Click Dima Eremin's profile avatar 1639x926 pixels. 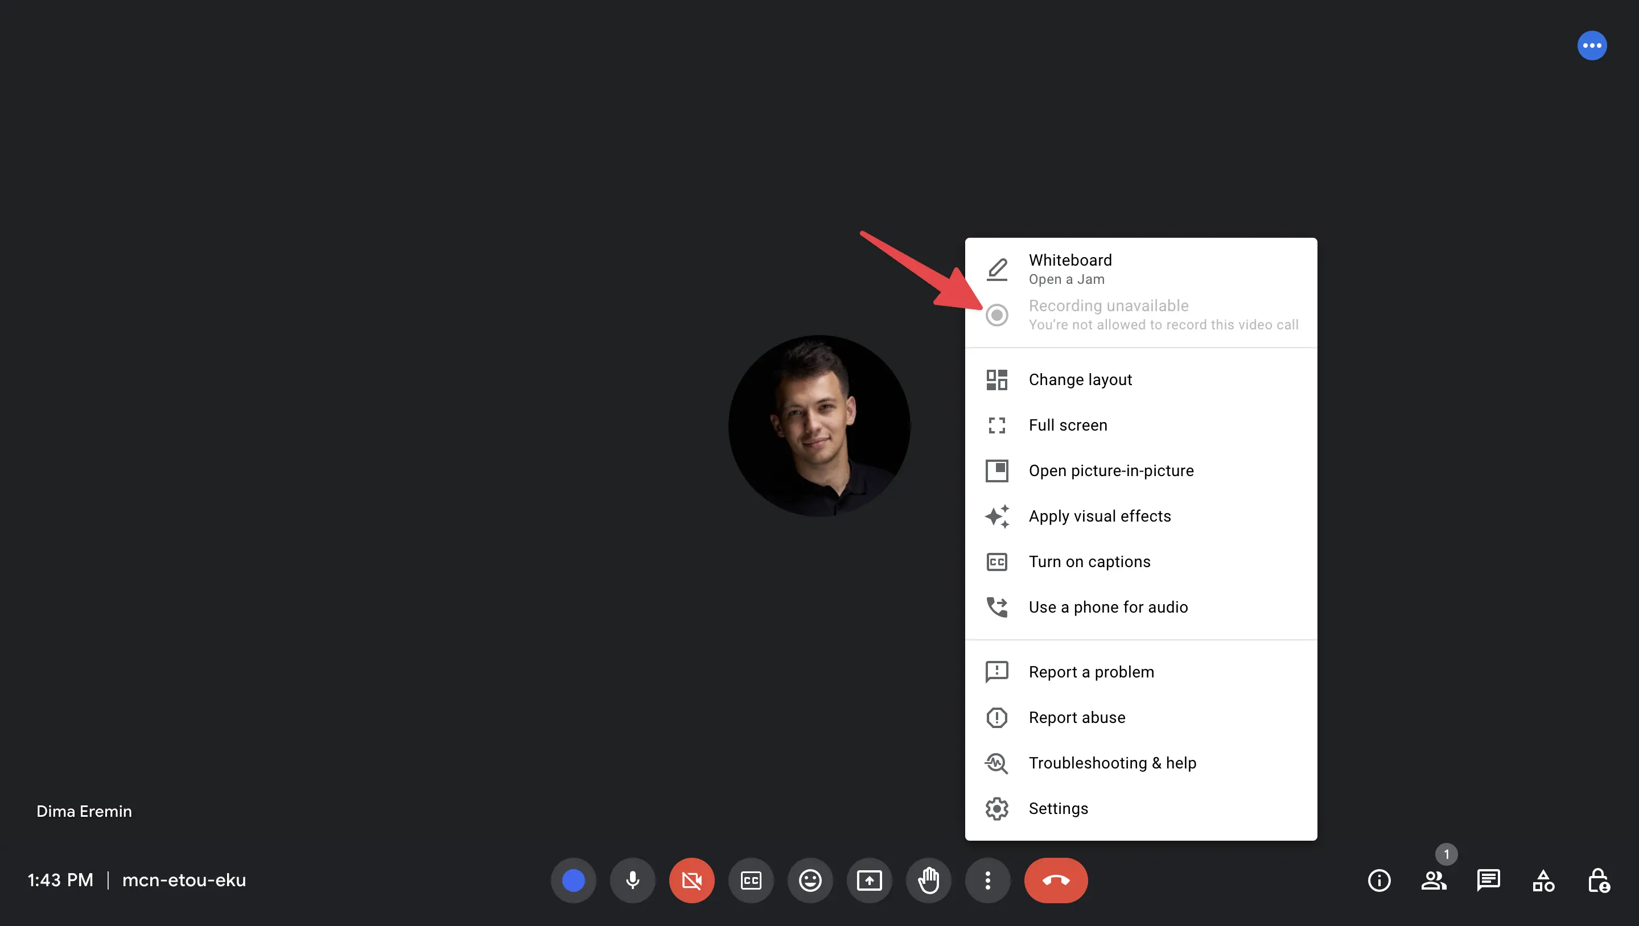819,426
